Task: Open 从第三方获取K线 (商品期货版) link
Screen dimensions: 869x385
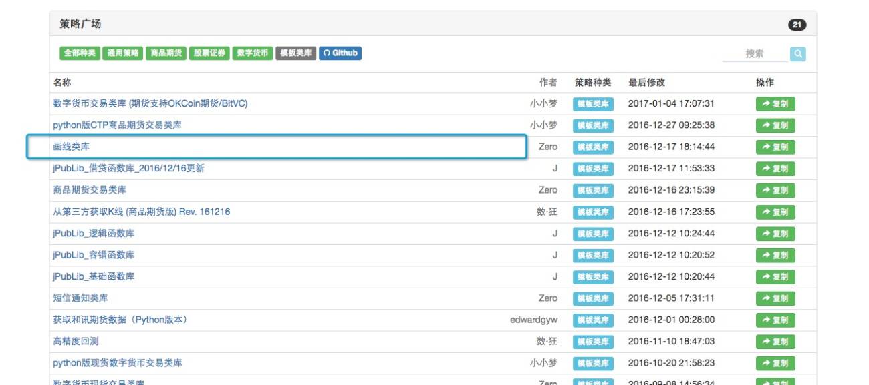Action: [142, 212]
